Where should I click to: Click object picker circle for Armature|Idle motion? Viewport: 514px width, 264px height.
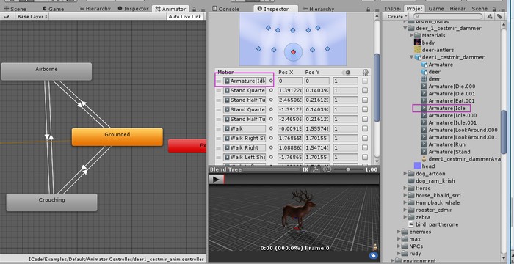271,81
